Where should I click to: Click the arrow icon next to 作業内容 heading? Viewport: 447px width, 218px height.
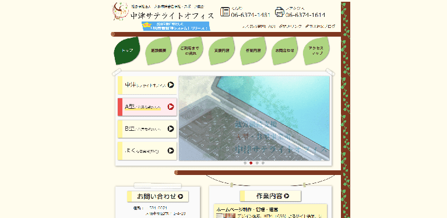click(287, 196)
